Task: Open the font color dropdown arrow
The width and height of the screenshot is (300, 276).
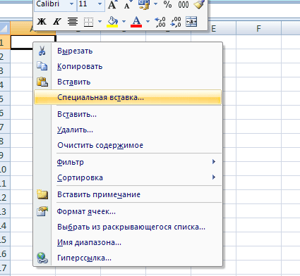Action: coord(148,22)
